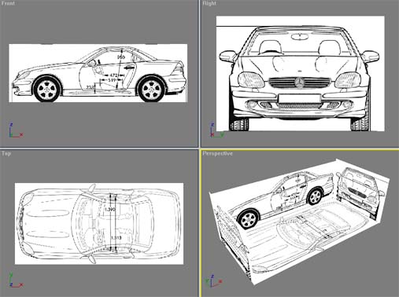Open the Front viewport label menu
The image size is (399, 297).
coord(8,3)
